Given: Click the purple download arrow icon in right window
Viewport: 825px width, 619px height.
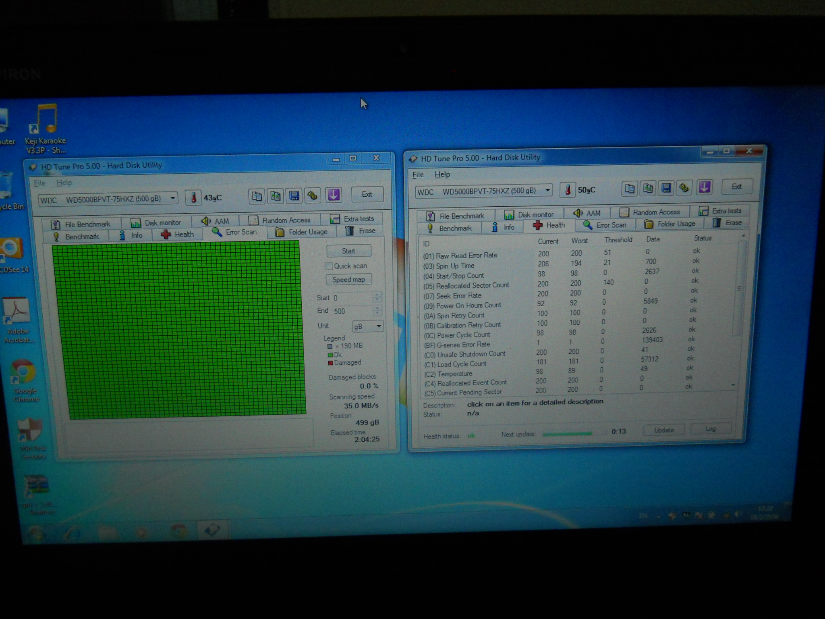Looking at the screenshot, I should [x=704, y=187].
